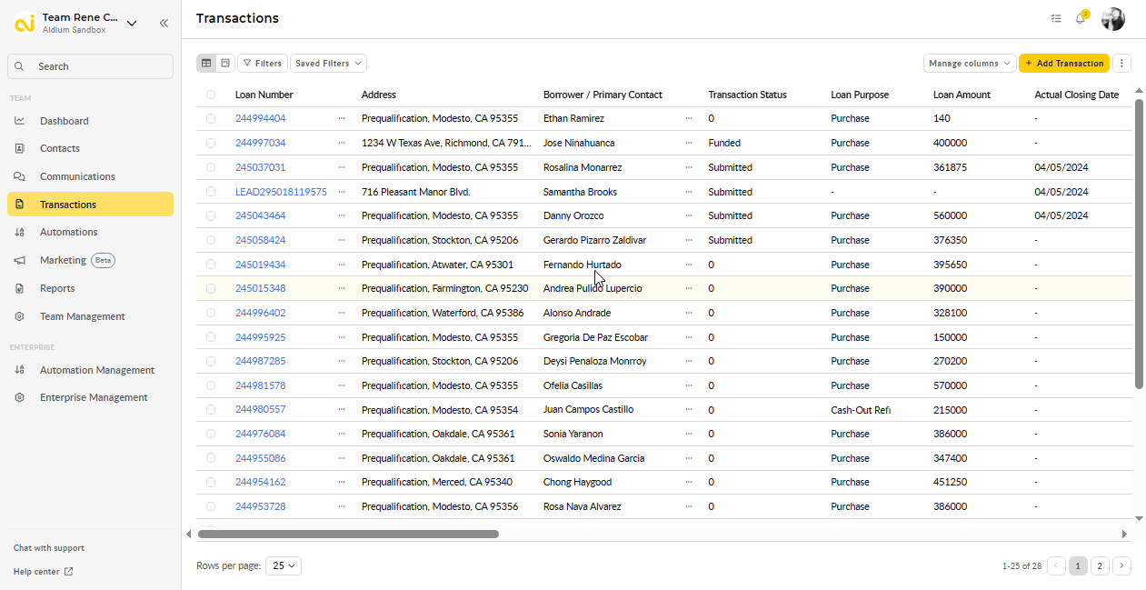Click the Borrower / Primary Contact column header
Image resolution: width=1146 pixels, height=590 pixels.
pos(603,95)
